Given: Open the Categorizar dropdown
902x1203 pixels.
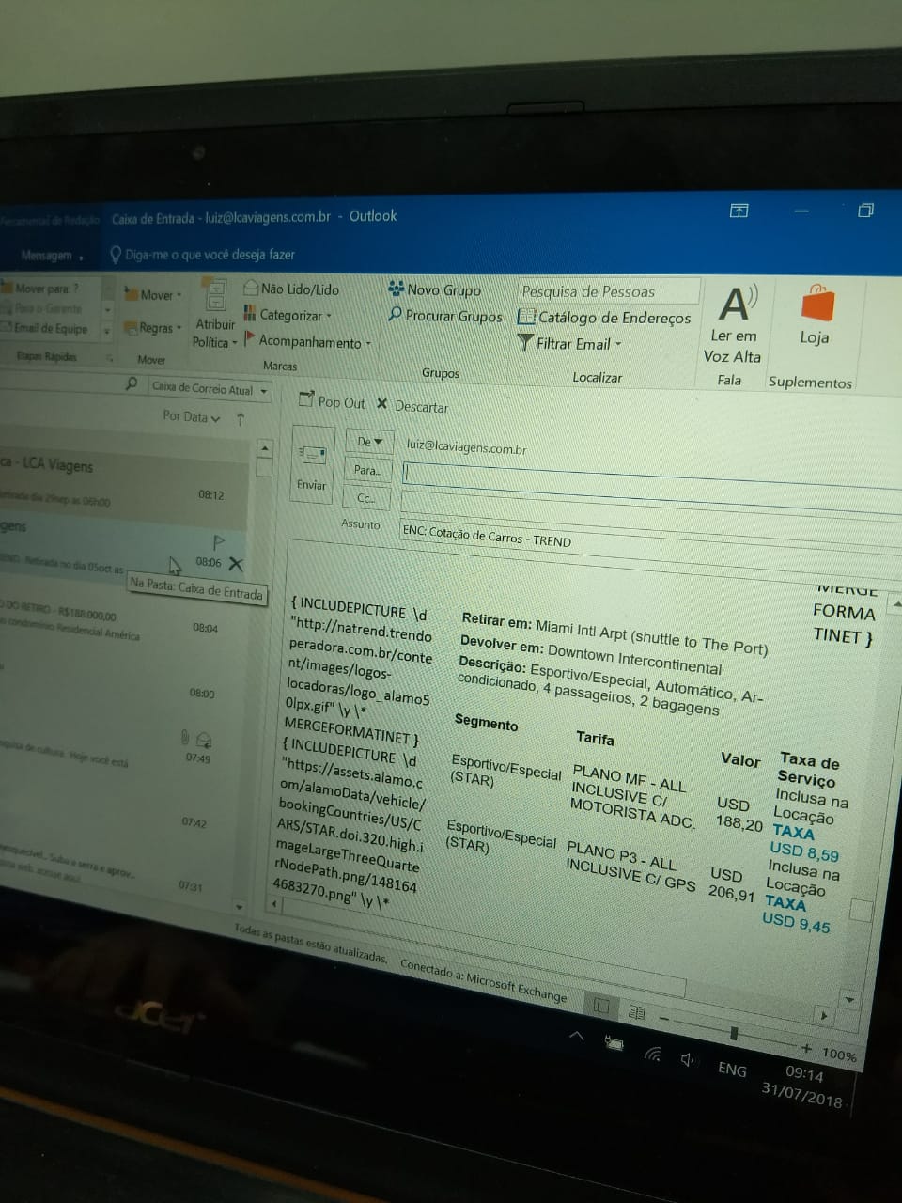Looking at the screenshot, I should pyautogui.click(x=288, y=315).
